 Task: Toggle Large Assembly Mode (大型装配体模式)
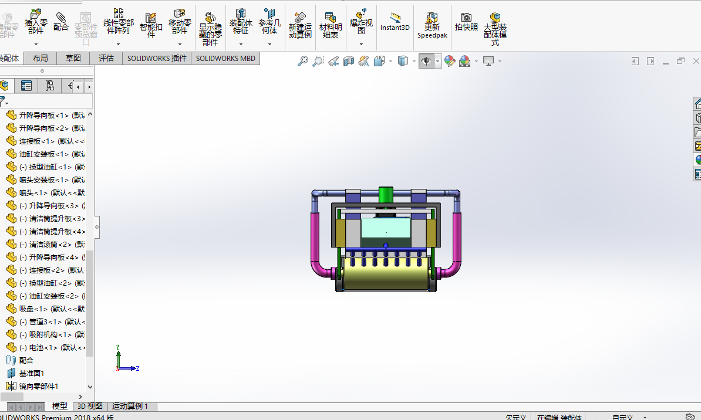click(x=495, y=29)
